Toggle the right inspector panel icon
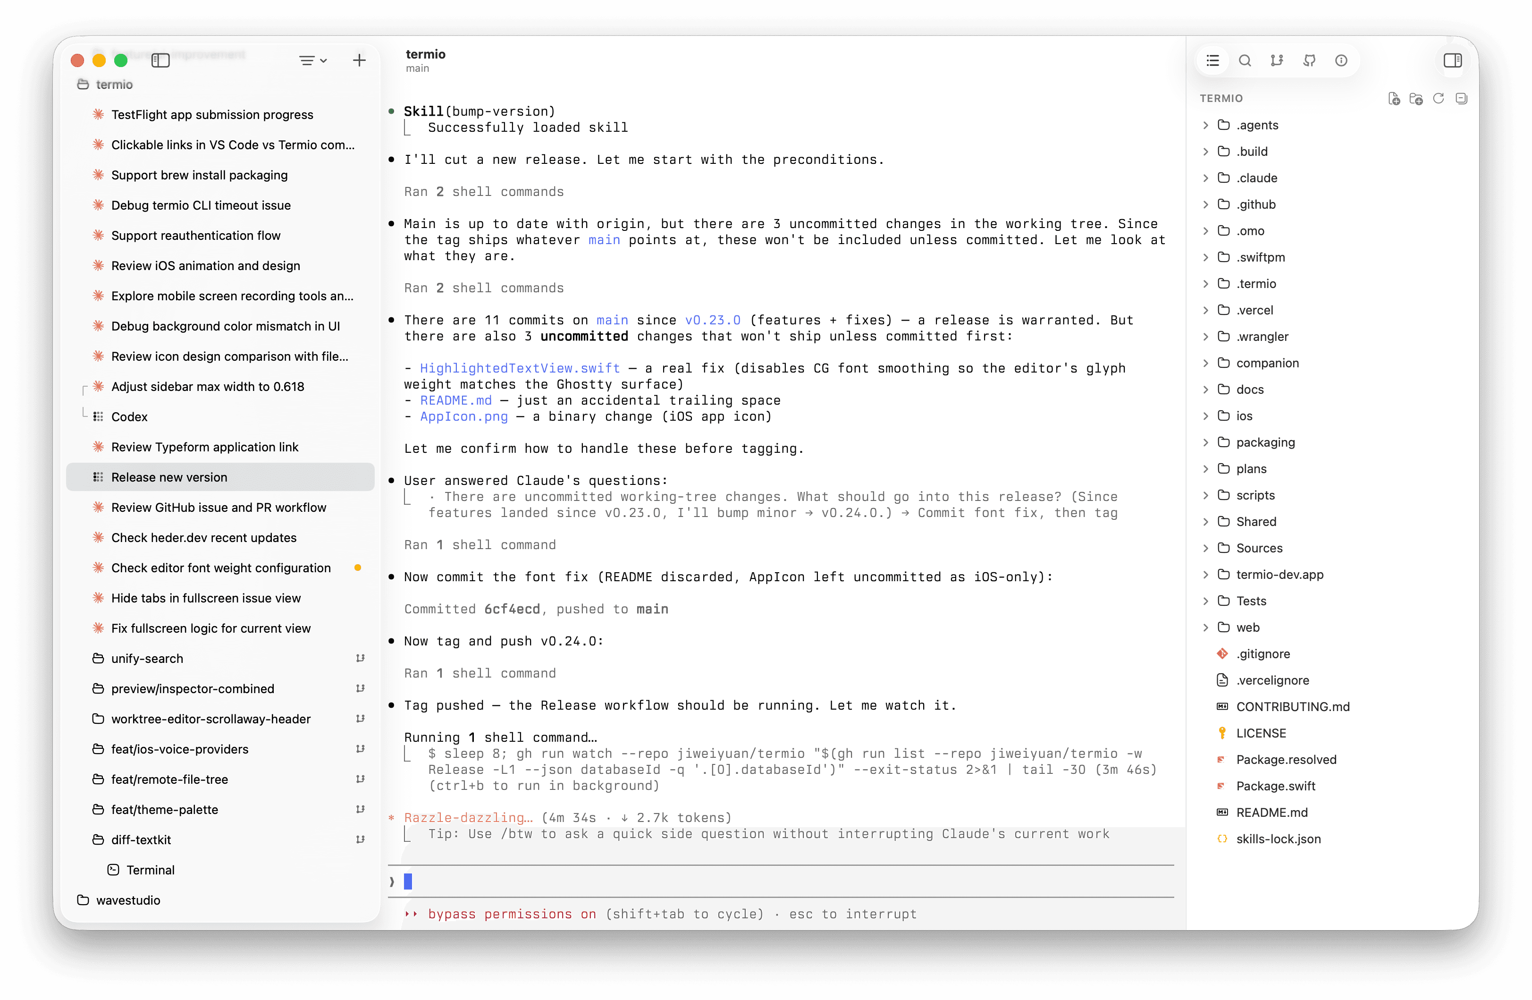Viewport: 1532px width, 1000px height. [1453, 60]
